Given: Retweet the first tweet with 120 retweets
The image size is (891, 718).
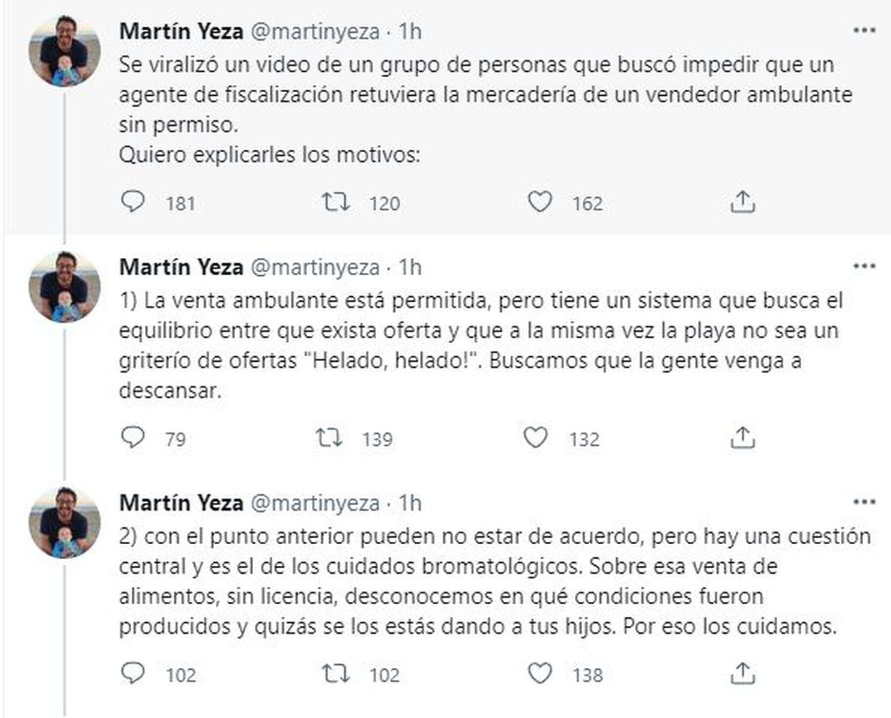Looking at the screenshot, I should 335,202.
